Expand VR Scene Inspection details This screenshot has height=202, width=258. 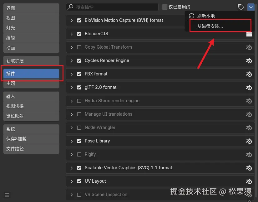pos(71,195)
